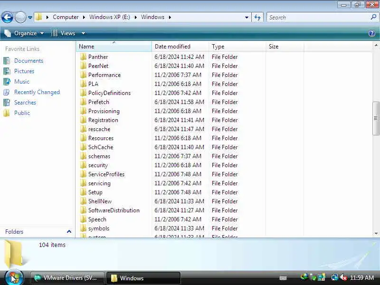Select the Provisioning folder icon
The image size is (380, 285).
pos(84,111)
